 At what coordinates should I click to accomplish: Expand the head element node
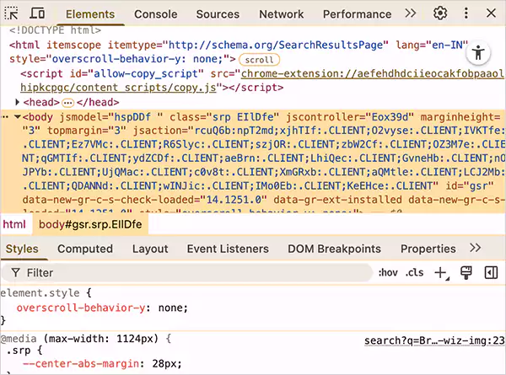coord(19,102)
